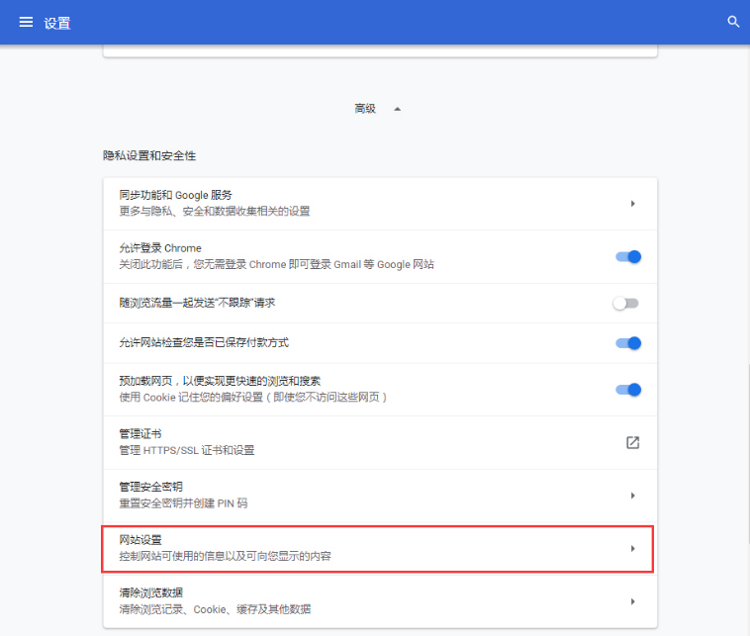The height and width of the screenshot is (636, 750).
Task: Enable the "不跟踪" request toggle
Action: click(626, 304)
